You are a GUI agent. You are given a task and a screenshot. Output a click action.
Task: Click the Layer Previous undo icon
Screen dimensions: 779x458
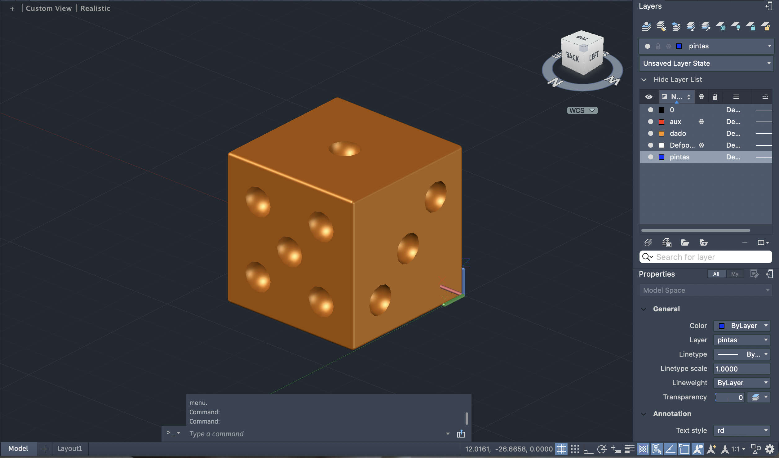[x=676, y=26]
